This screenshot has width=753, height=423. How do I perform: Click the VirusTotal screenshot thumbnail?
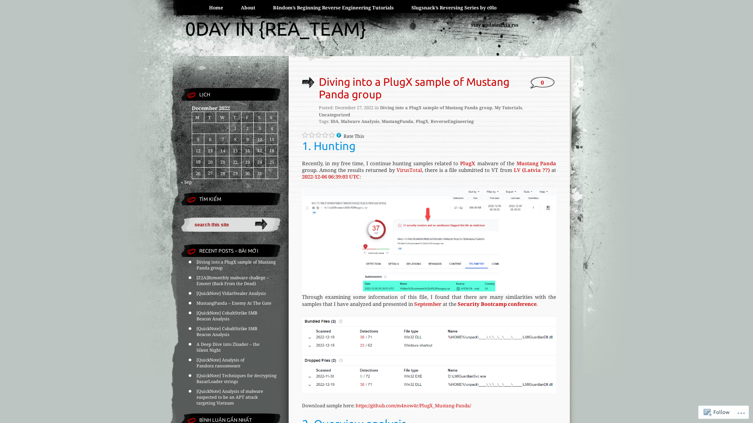tap(429, 239)
